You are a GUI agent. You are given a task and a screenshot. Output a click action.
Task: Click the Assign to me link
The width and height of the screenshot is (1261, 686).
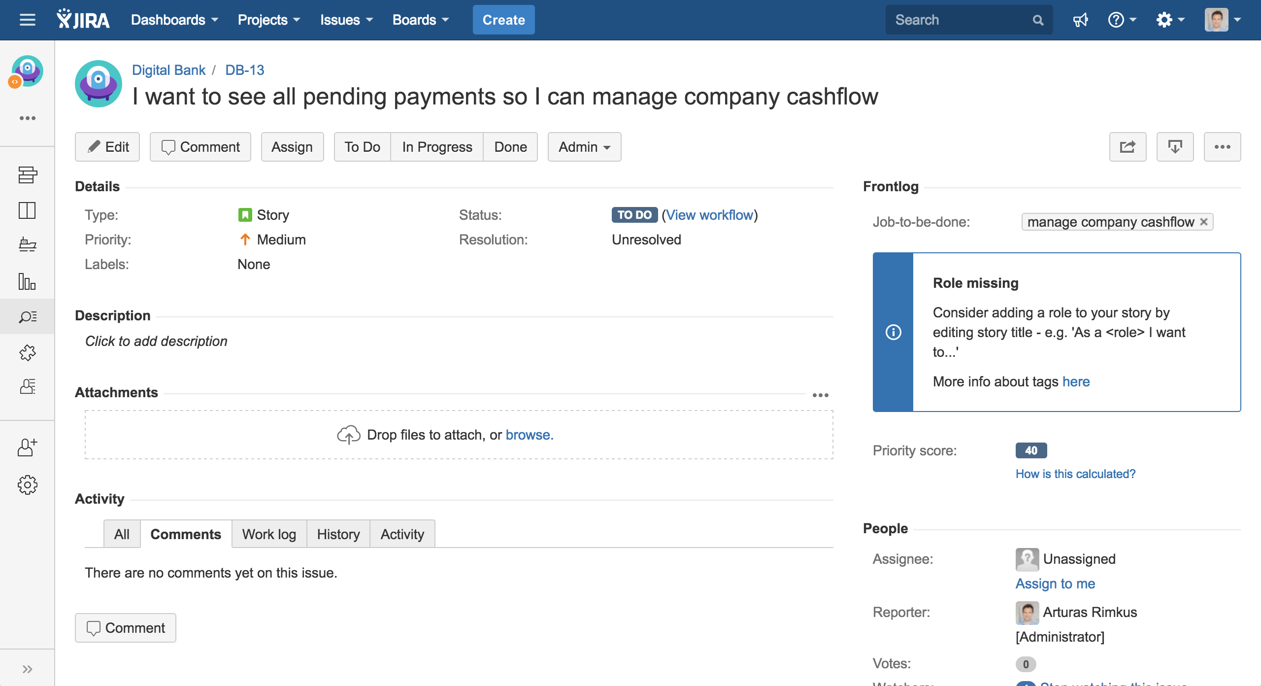click(1055, 583)
